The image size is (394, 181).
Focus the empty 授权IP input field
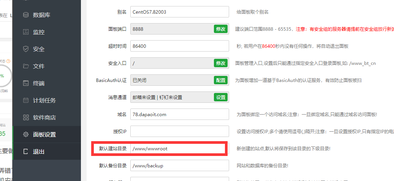pos(180,131)
